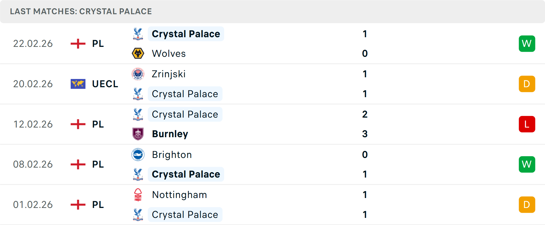Image resolution: width=545 pixels, height=225 pixels.
Task: Expand the LAST MATCHES: CRYSTAL PALACE header
Action: 81,11
